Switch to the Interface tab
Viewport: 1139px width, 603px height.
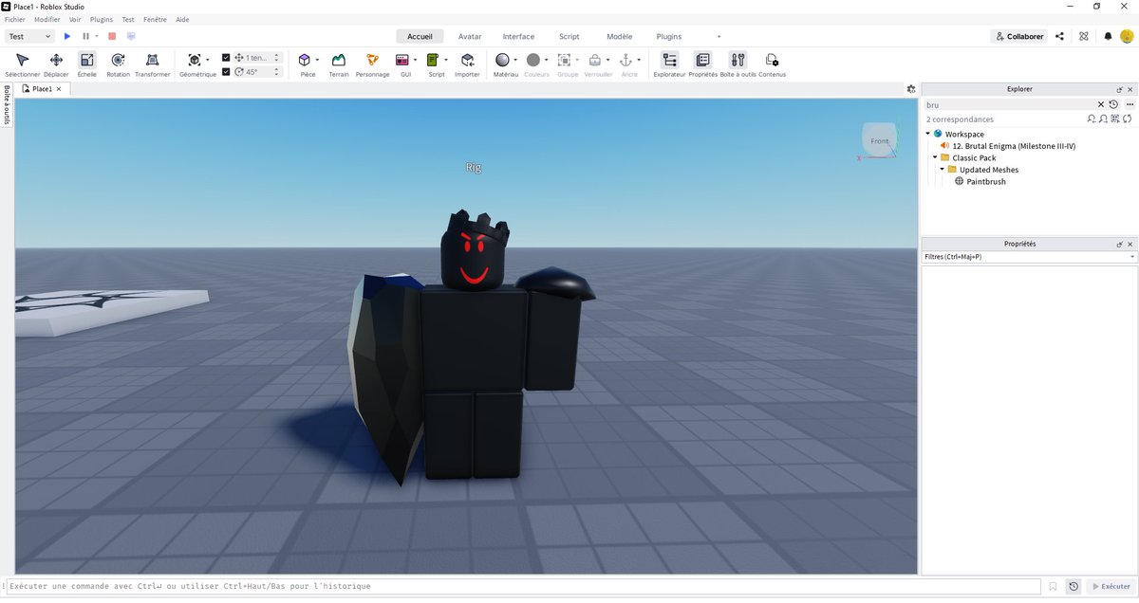[x=518, y=36]
